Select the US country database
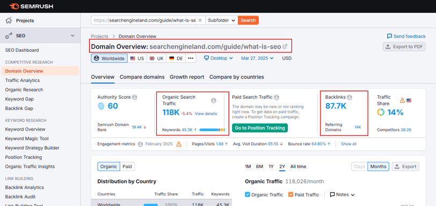Viewport: 436px width, 206px height. (x=137, y=58)
